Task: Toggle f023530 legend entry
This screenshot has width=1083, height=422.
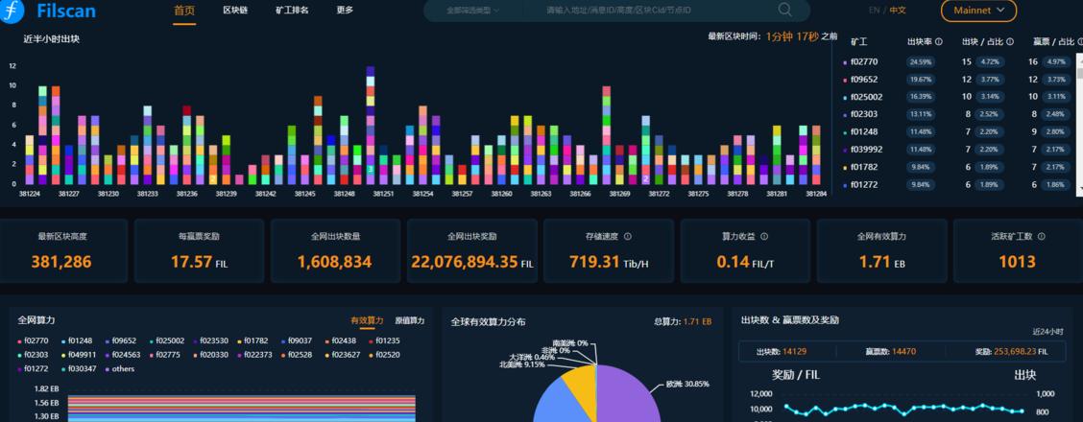Action: pos(211,340)
